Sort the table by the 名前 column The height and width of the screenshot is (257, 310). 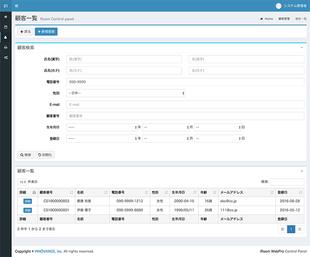pyautogui.click(x=92, y=192)
